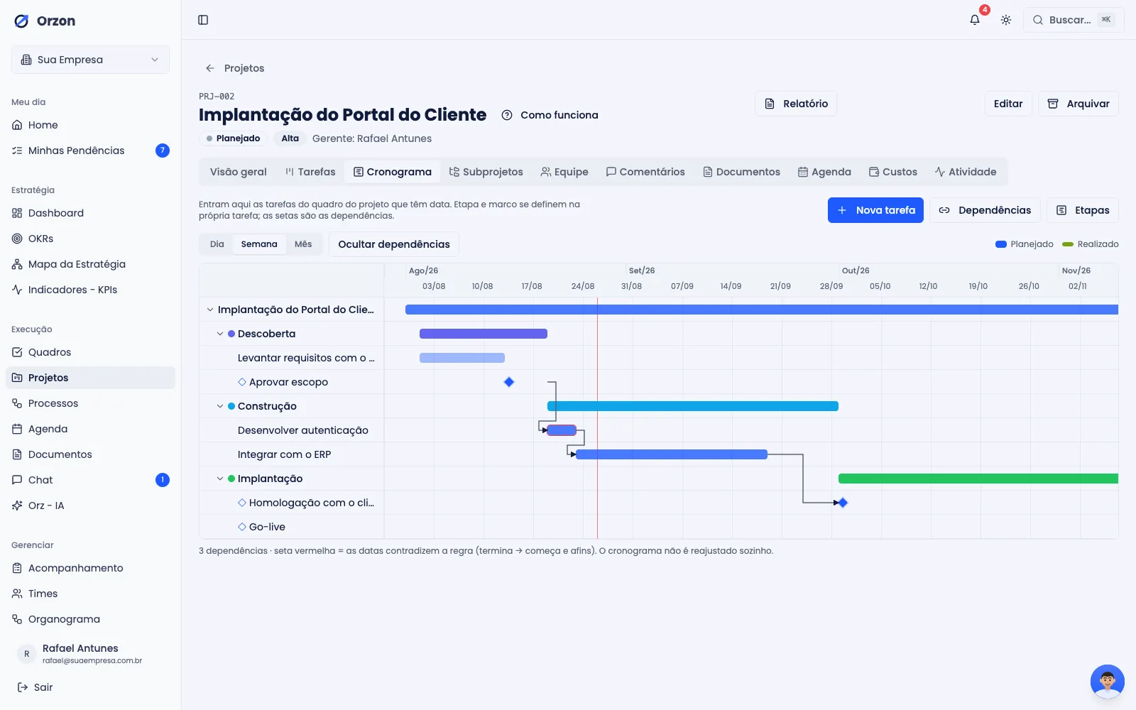
Task: Switch timeline scale to Semana
Action: click(259, 244)
